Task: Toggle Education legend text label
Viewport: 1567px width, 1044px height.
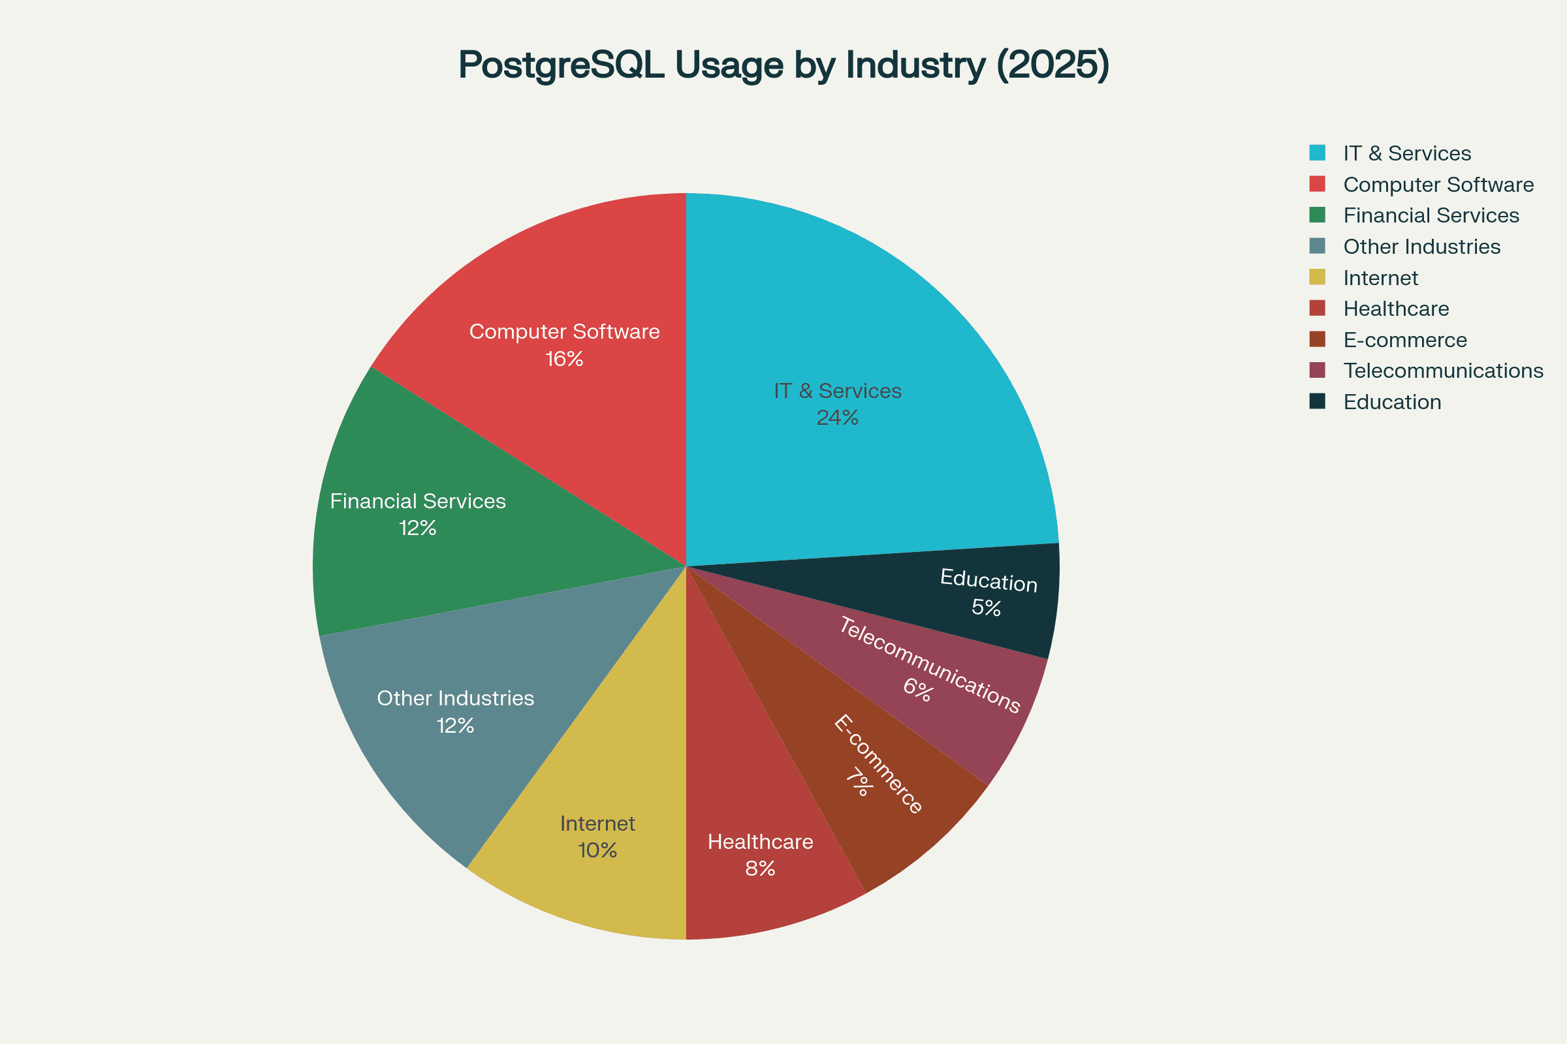Action: click(x=1392, y=402)
